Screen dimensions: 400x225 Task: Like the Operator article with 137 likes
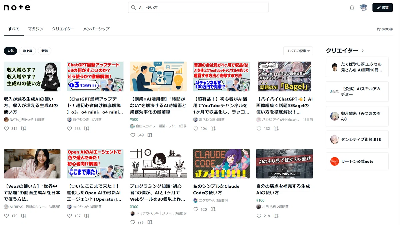coord(69,216)
